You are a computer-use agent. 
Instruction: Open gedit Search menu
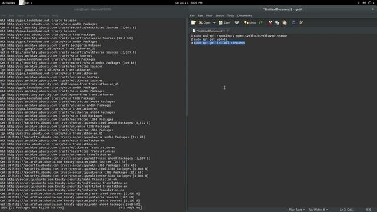coord(220,16)
